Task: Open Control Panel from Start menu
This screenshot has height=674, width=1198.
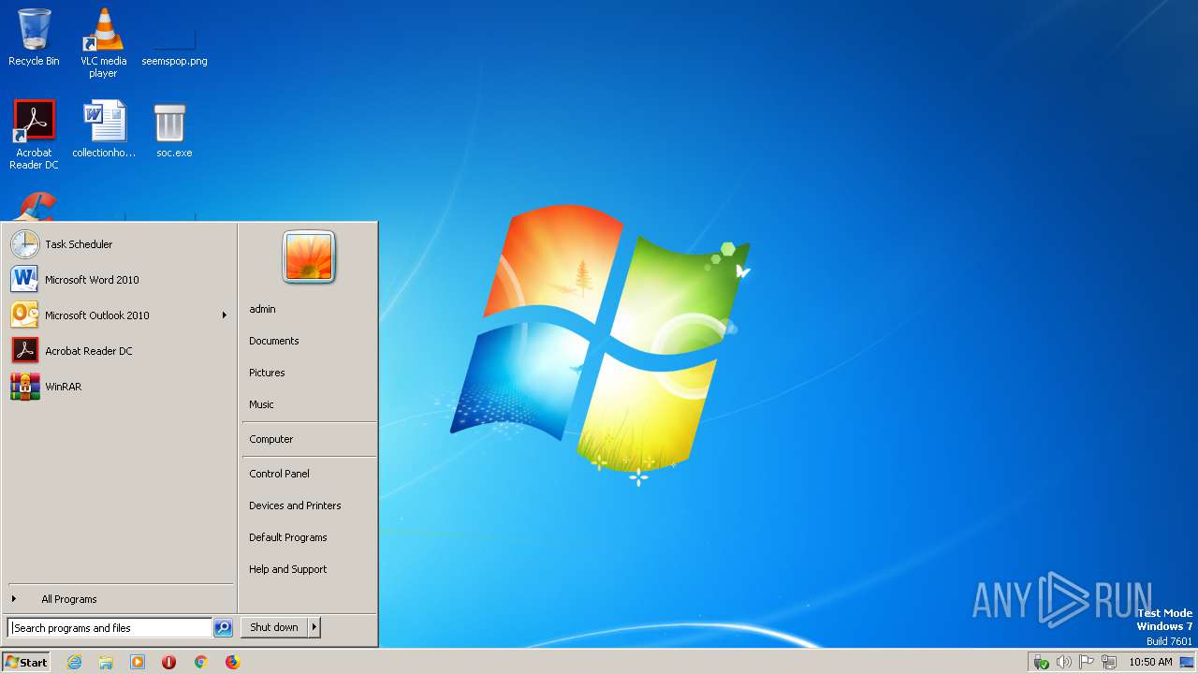Action: (x=309, y=474)
